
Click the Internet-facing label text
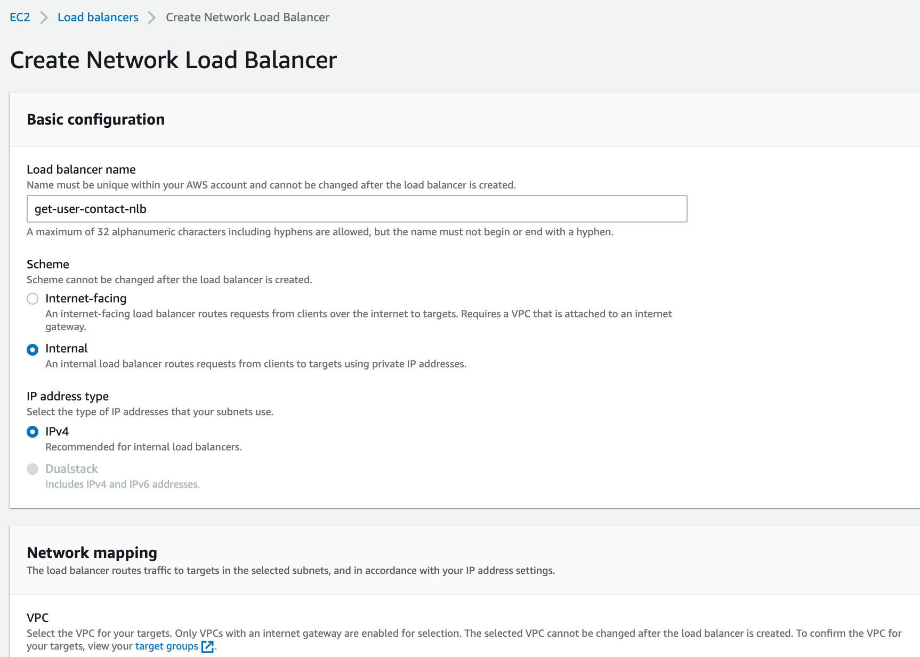coord(86,298)
